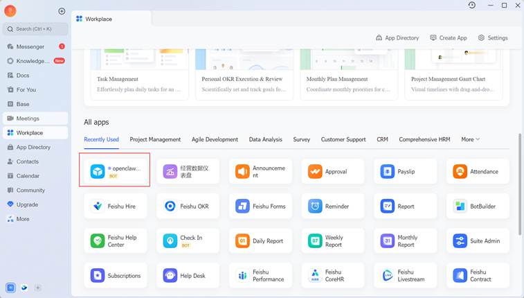Open Workplace Settings
Viewport: 524px width, 298px height.
[x=493, y=38]
